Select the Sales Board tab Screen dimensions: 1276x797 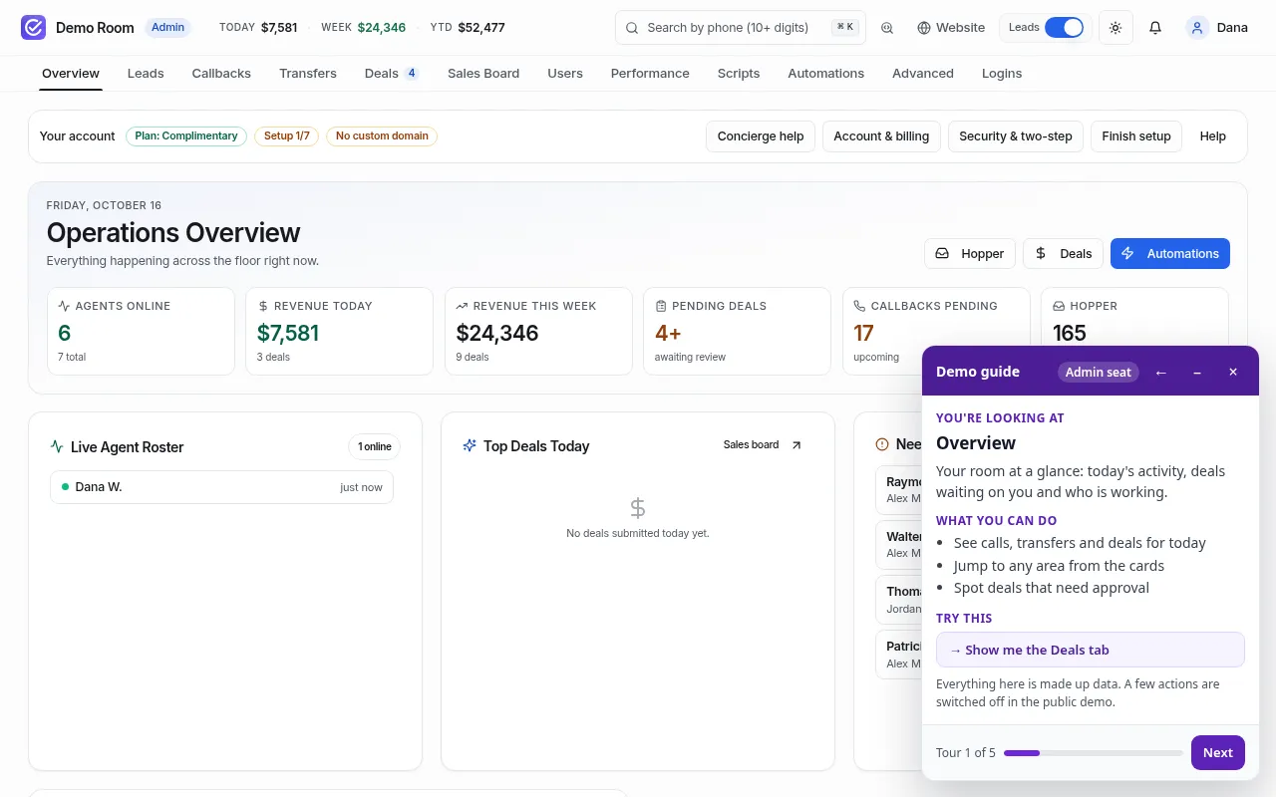pos(483,73)
